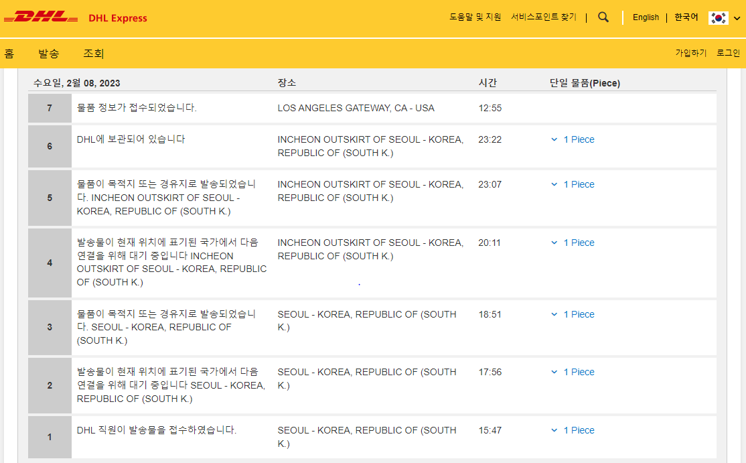Screen dimensions: 746x463
Task: Click 1 Piece link in row 6
Action: click(x=579, y=139)
